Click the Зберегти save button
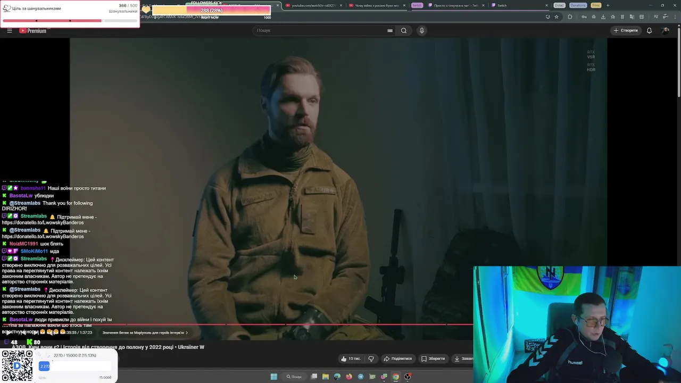681x383 pixels. tap(433, 359)
